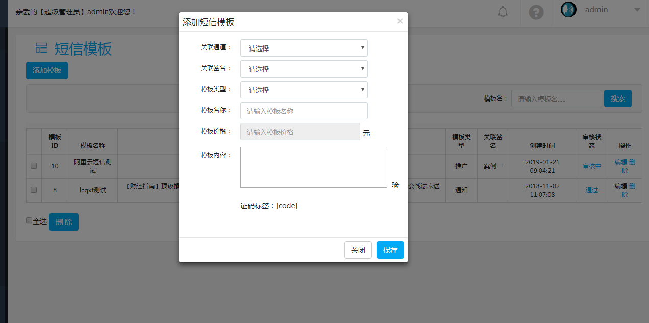This screenshot has width=649, height=323.
Task: Click the 审核中 status link
Action: pos(591,166)
